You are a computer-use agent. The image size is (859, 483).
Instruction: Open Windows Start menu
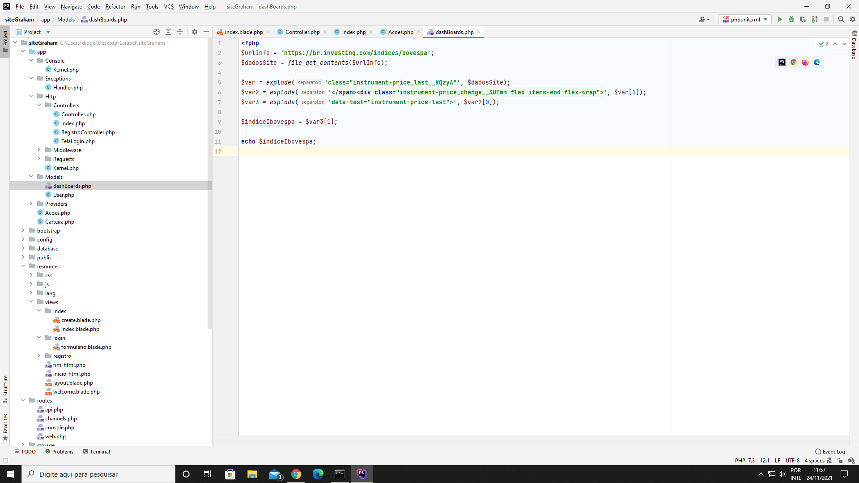11,474
